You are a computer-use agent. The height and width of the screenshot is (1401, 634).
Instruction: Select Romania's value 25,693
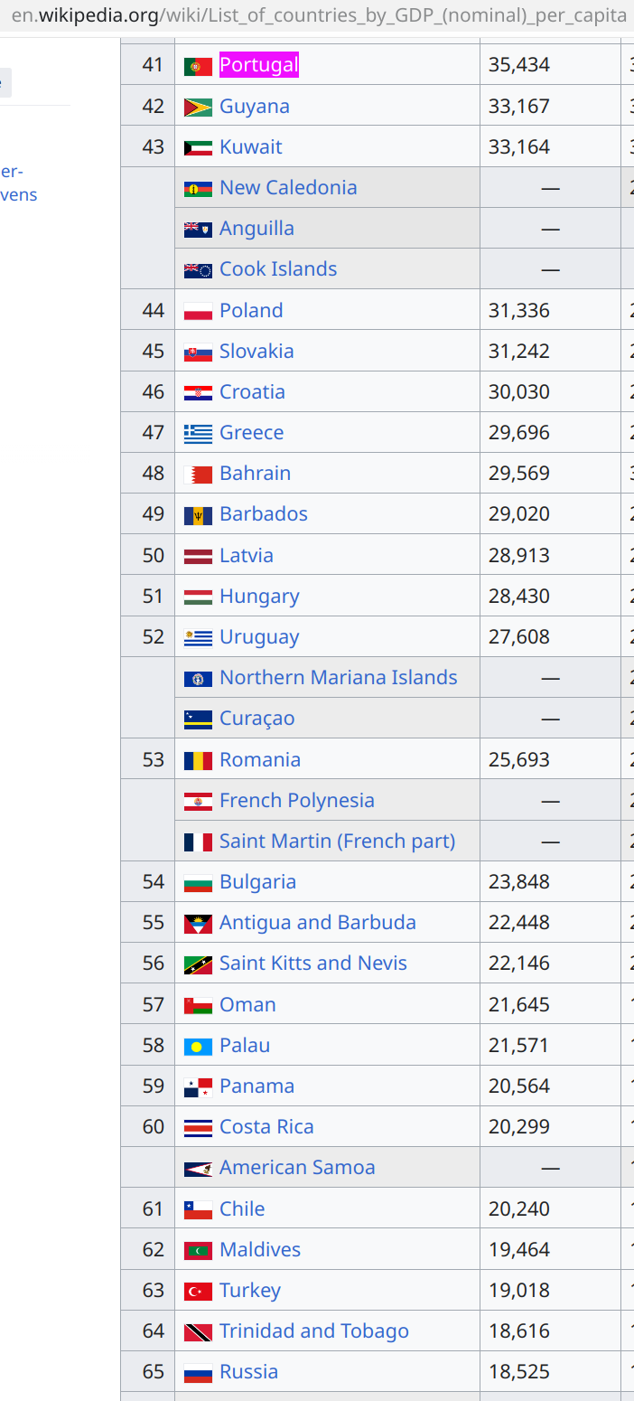tap(519, 760)
